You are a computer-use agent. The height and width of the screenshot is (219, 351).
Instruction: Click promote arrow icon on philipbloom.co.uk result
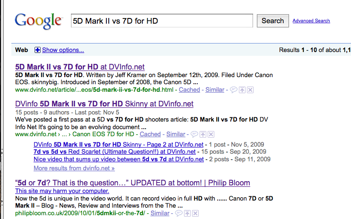point(187,213)
